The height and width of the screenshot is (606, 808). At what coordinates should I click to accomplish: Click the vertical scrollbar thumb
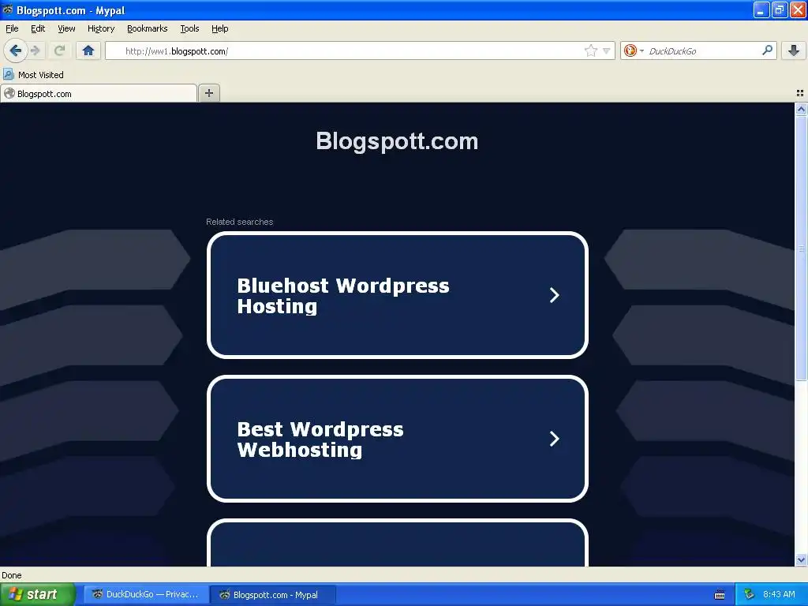801,249
